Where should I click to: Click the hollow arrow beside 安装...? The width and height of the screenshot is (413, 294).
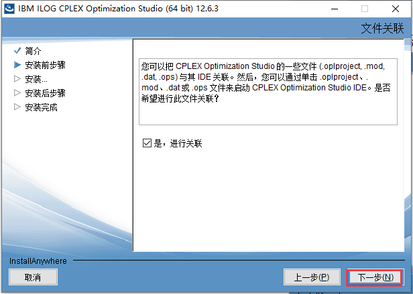tap(17, 79)
